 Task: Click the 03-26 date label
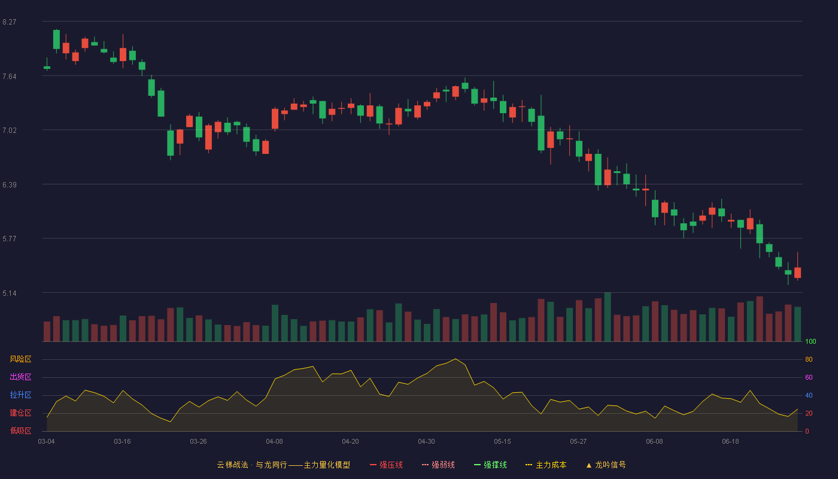coord(198,441)
